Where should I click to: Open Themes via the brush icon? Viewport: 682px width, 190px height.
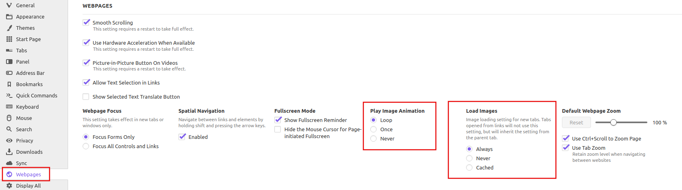click(x=9, y=28)
